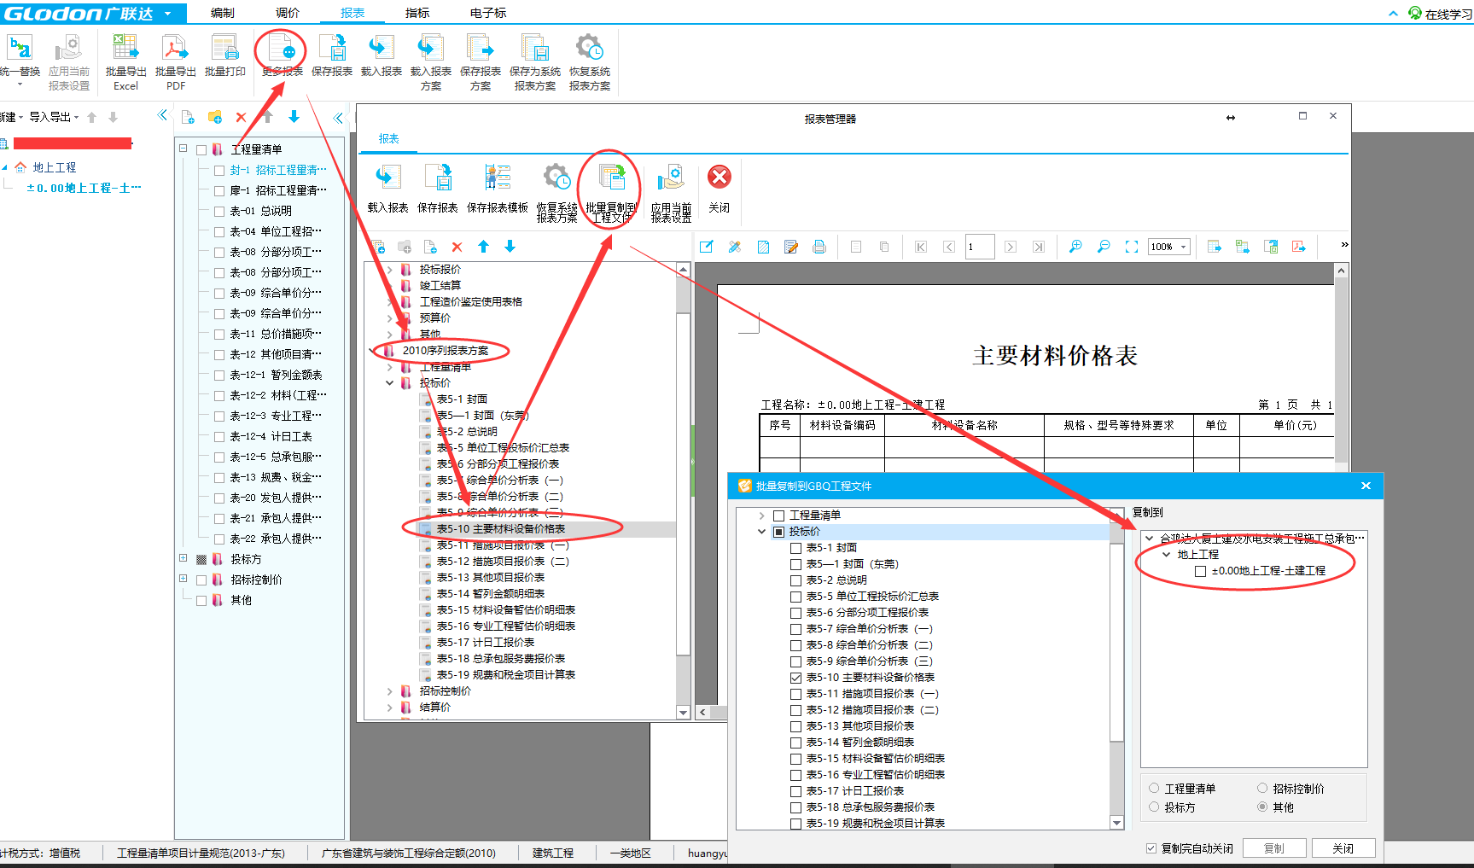Select 2010序列报表方案 tree node
1474x868 pixels.
(446, 351)
